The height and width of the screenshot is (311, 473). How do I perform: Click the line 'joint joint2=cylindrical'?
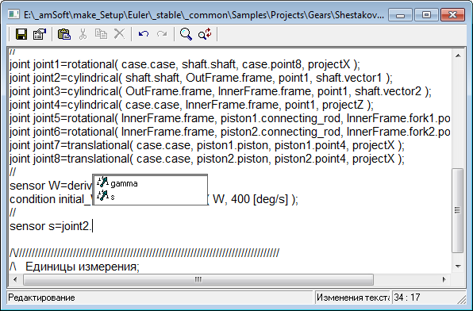coord(201,78)
